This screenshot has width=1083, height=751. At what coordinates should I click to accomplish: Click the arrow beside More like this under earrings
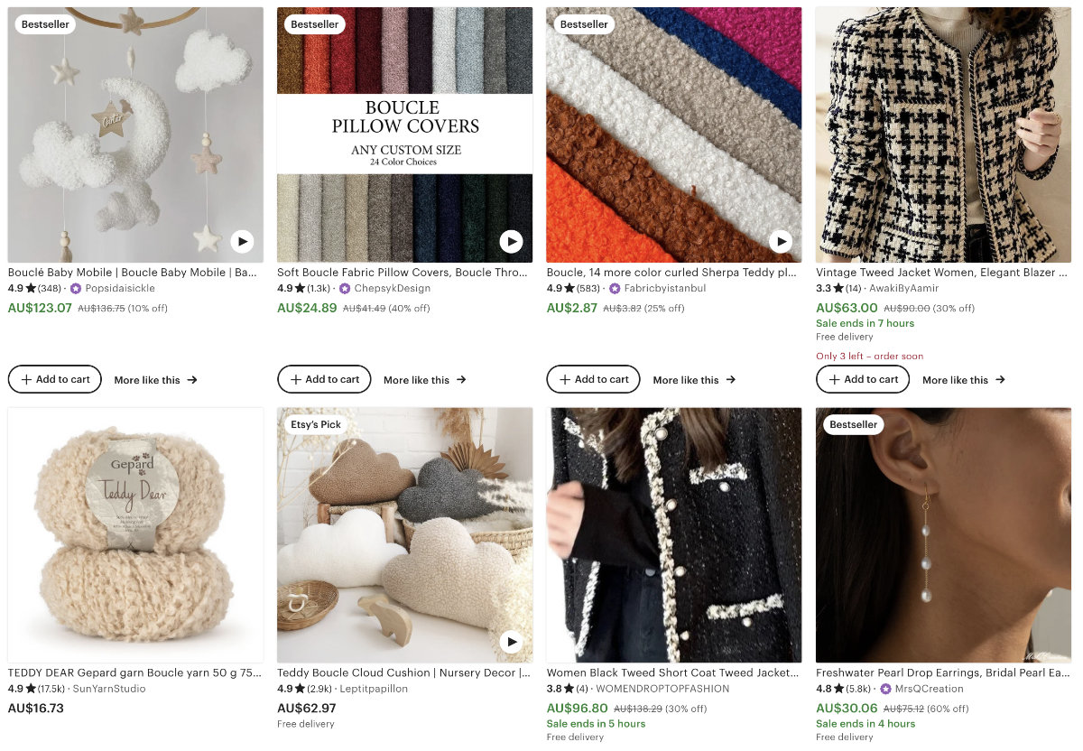pos(999,380)
